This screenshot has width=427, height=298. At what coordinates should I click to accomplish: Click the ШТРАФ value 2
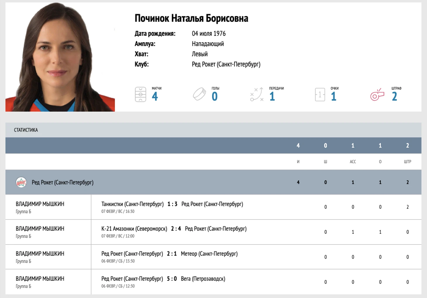click(395, 96)
